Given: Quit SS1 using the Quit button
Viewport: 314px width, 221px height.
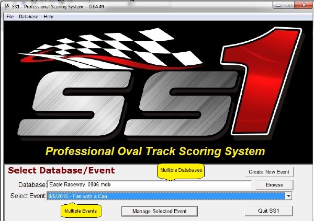Looking at the screenshot, I should click(269, 211).
